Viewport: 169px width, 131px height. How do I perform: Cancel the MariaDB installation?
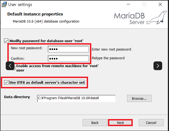coord(151,123)
